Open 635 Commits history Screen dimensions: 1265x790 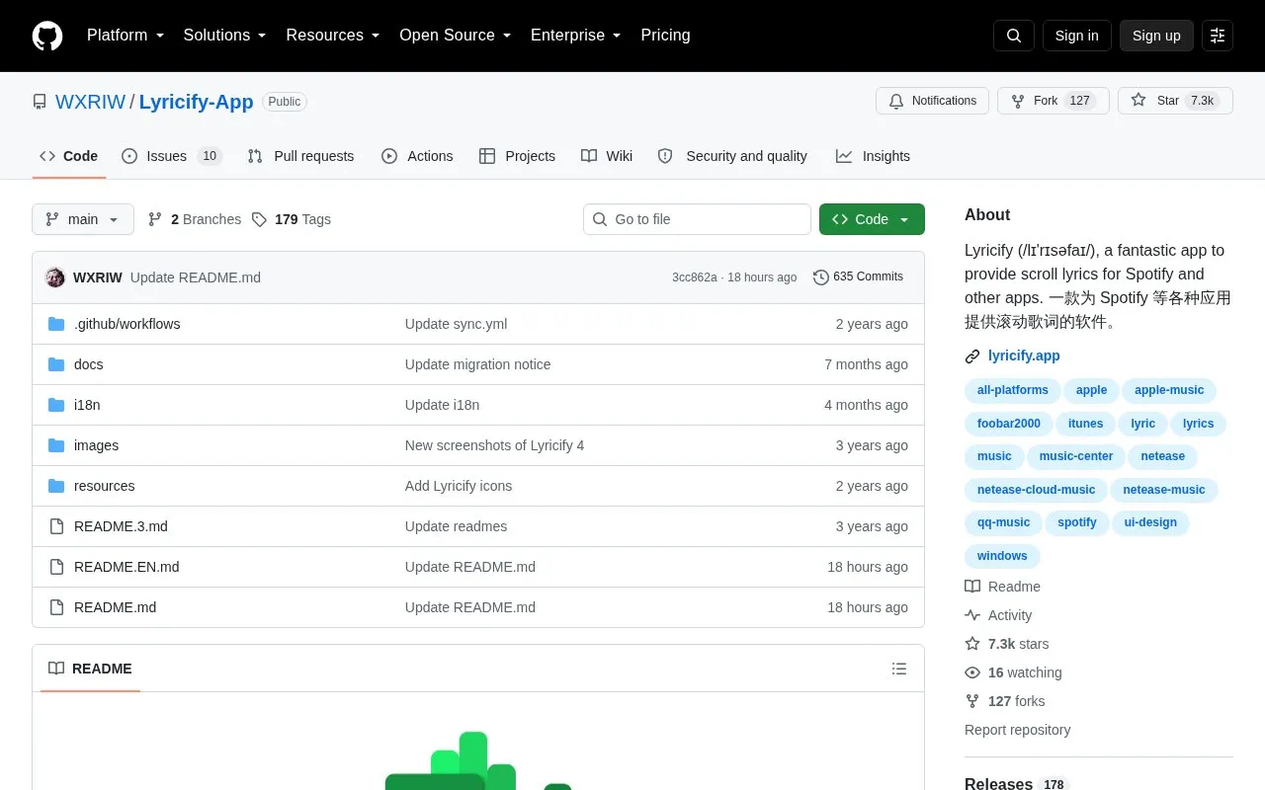(858, 276)
